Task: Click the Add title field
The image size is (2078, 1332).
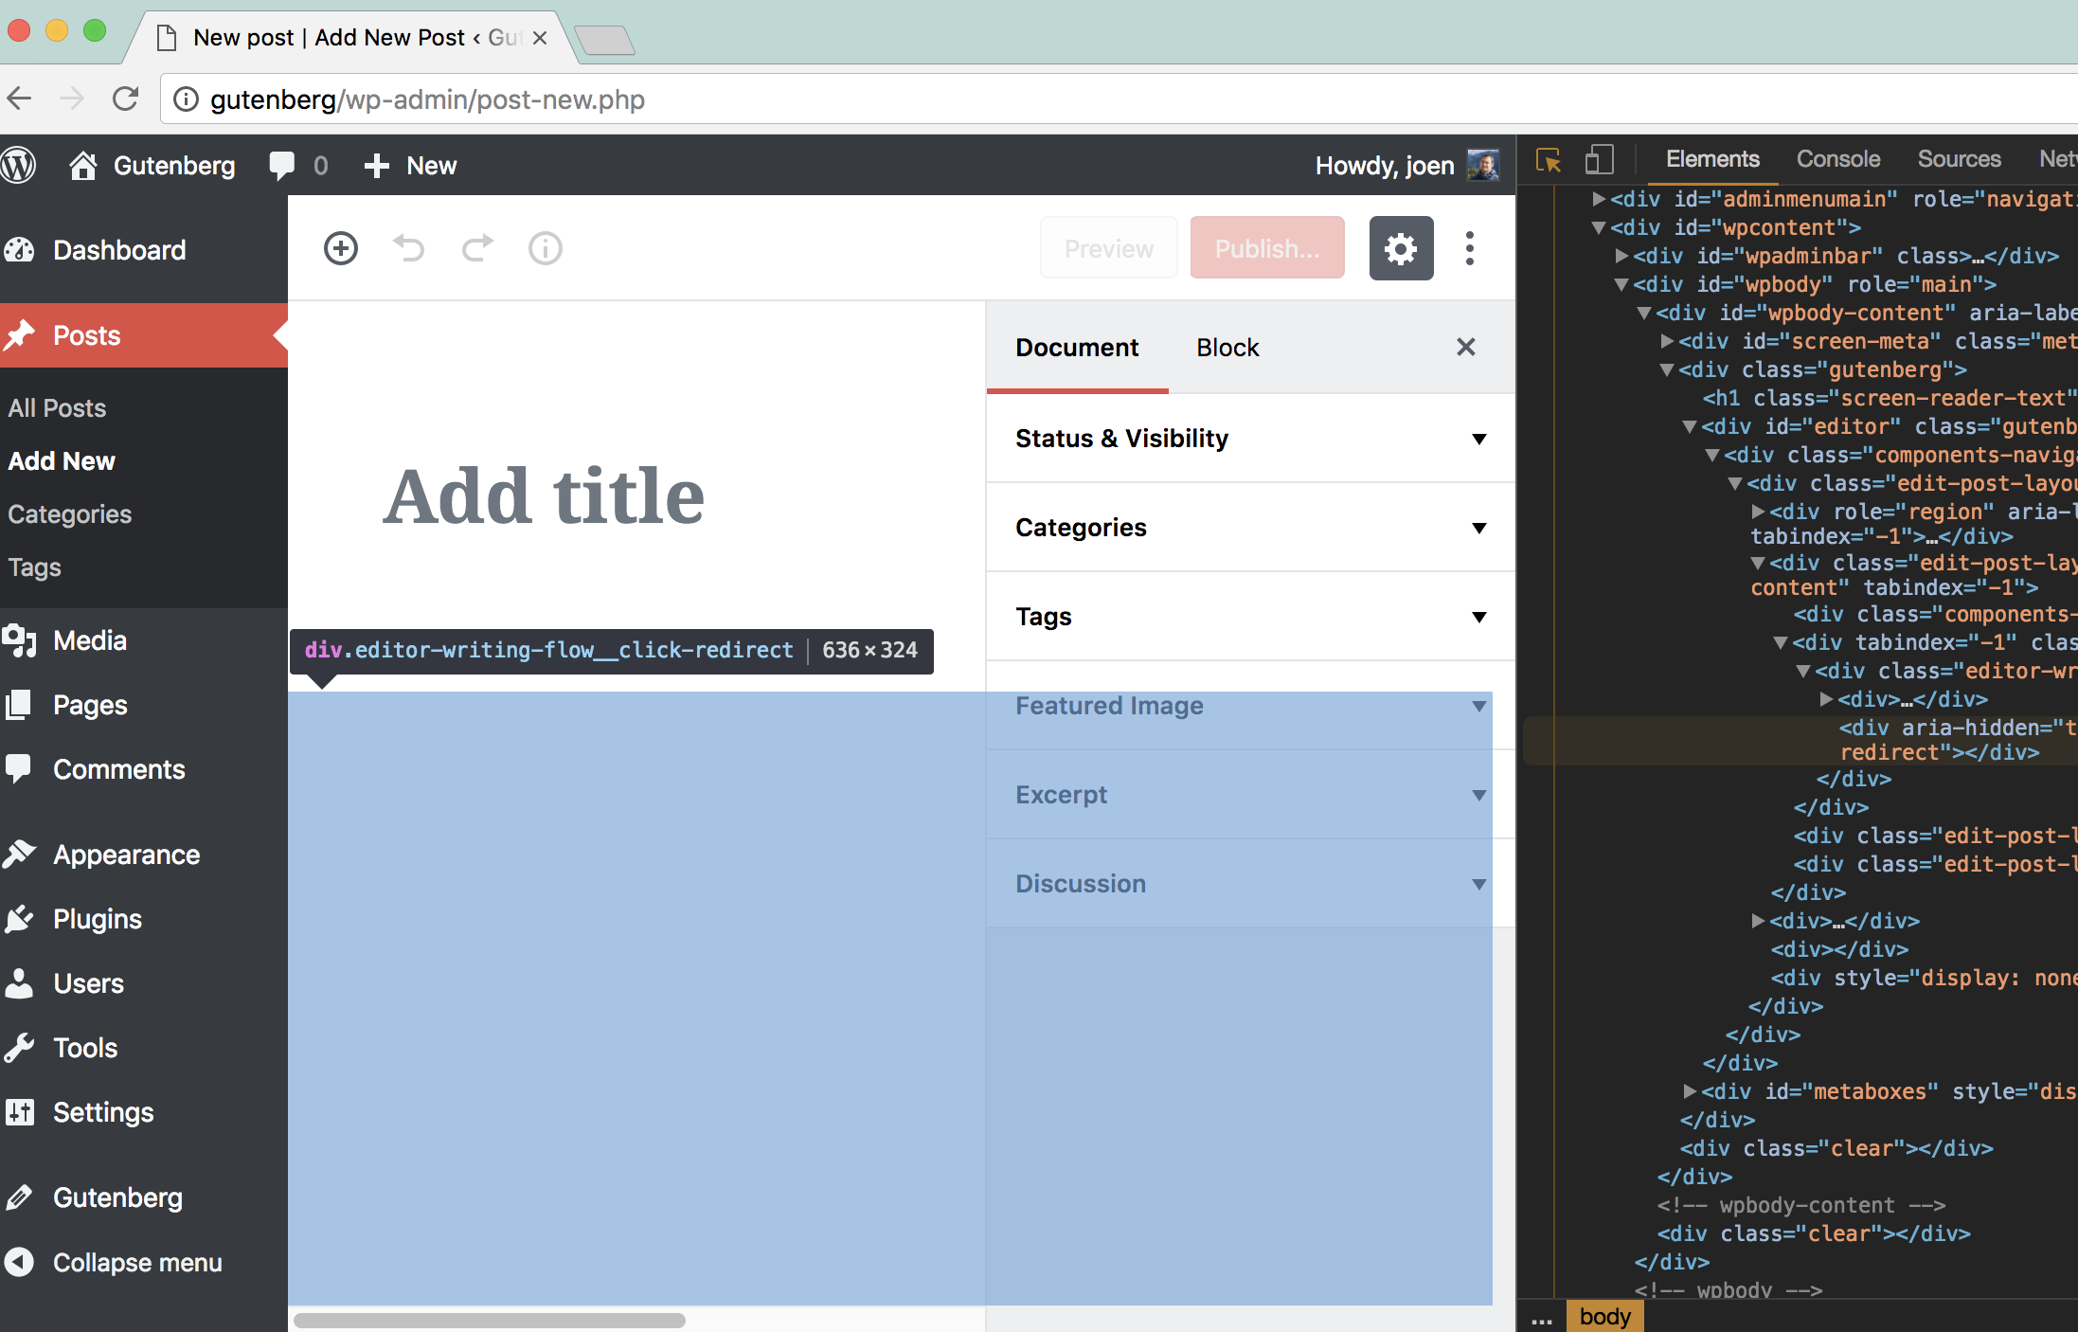Action: (544, 496)
